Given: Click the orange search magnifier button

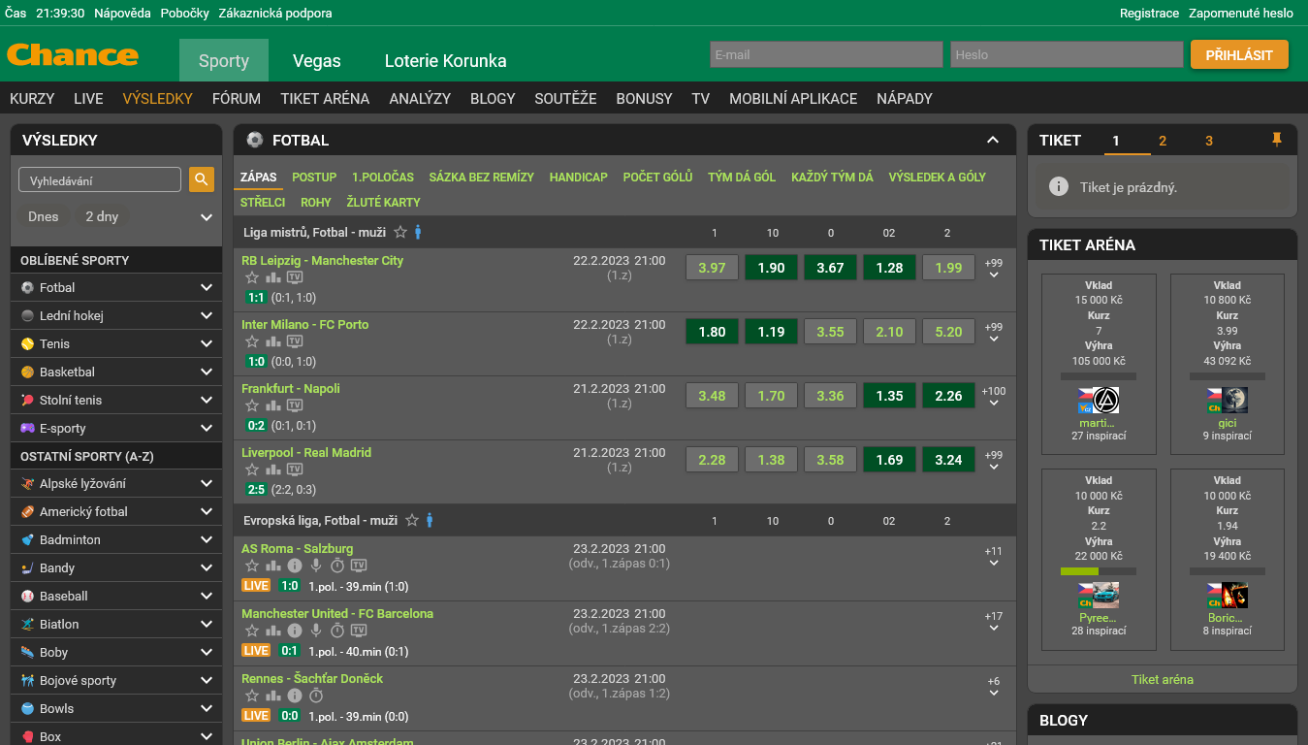Looking at the screenshot, I should point(202,179).
